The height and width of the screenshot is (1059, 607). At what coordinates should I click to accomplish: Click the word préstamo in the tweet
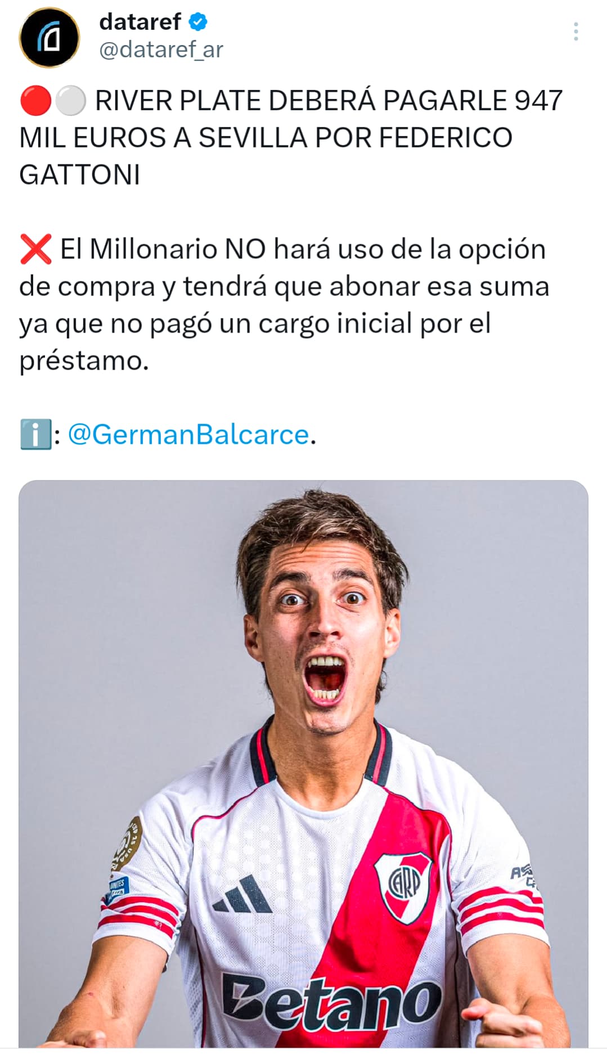[x=84, y=361]
